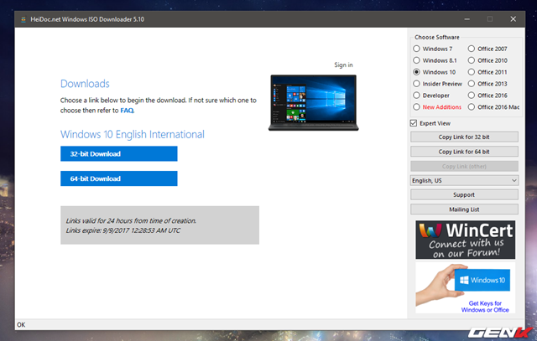Click the Windows 10 laptop picture
This screenshot has height=341, width=537.
tap(313, 102)
